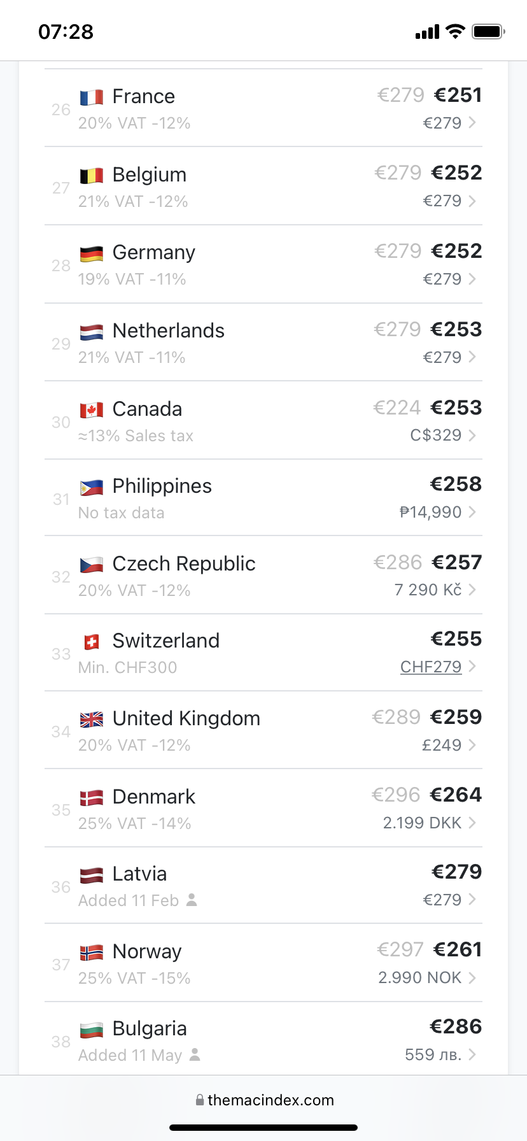Viewport: 527px width, 1141px height.
Task: Open the chevron next to C$329
Action: pyautogui.click(x=472, y=436)
